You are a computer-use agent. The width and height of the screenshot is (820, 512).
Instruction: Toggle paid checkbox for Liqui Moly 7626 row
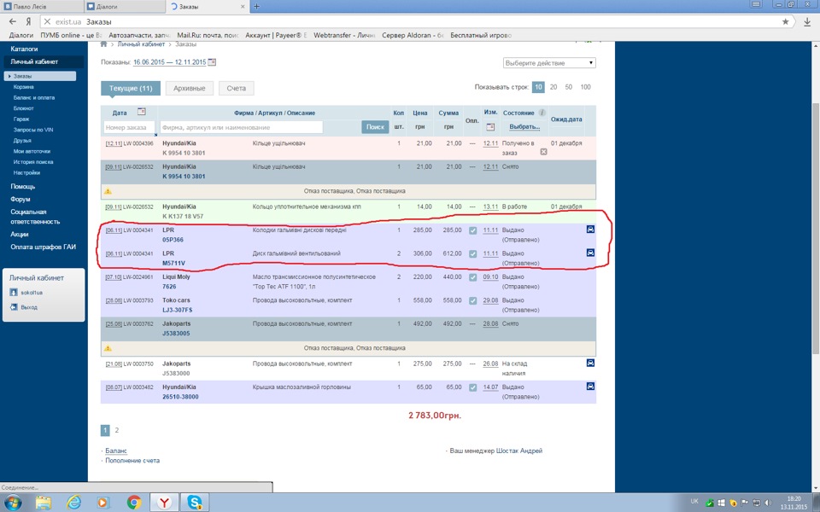click(472, 277)
